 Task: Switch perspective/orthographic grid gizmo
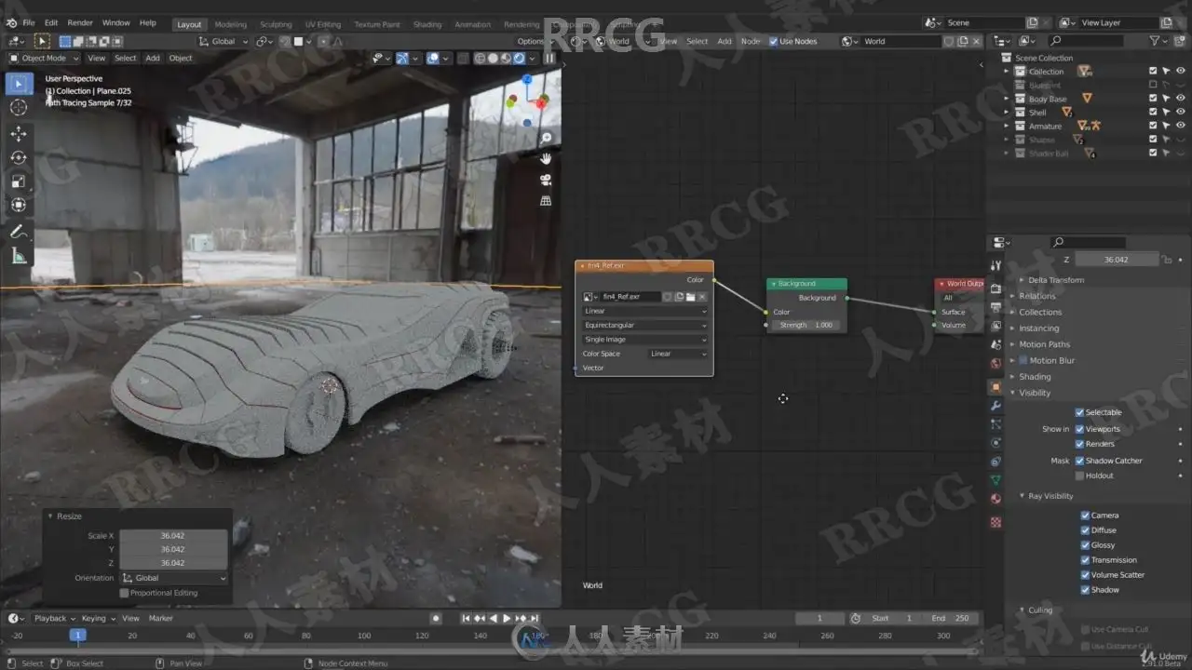(546, 200)
